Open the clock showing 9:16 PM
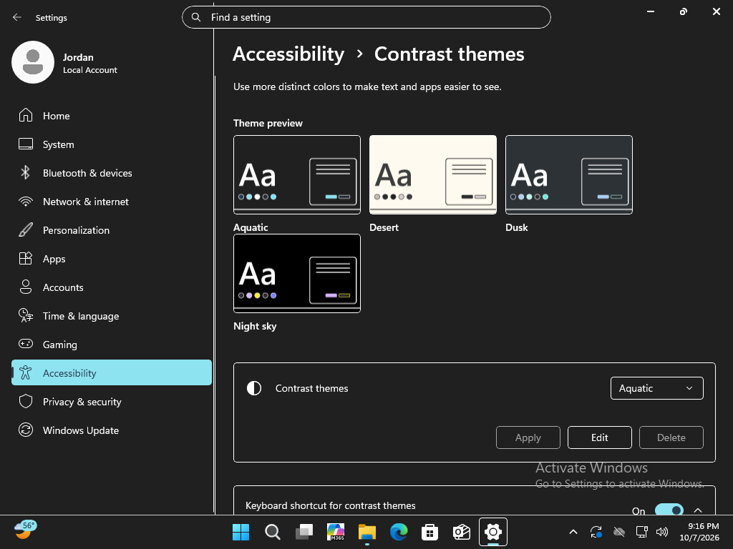The height and width of the screenshot is (549, 733). coord(699,532)
